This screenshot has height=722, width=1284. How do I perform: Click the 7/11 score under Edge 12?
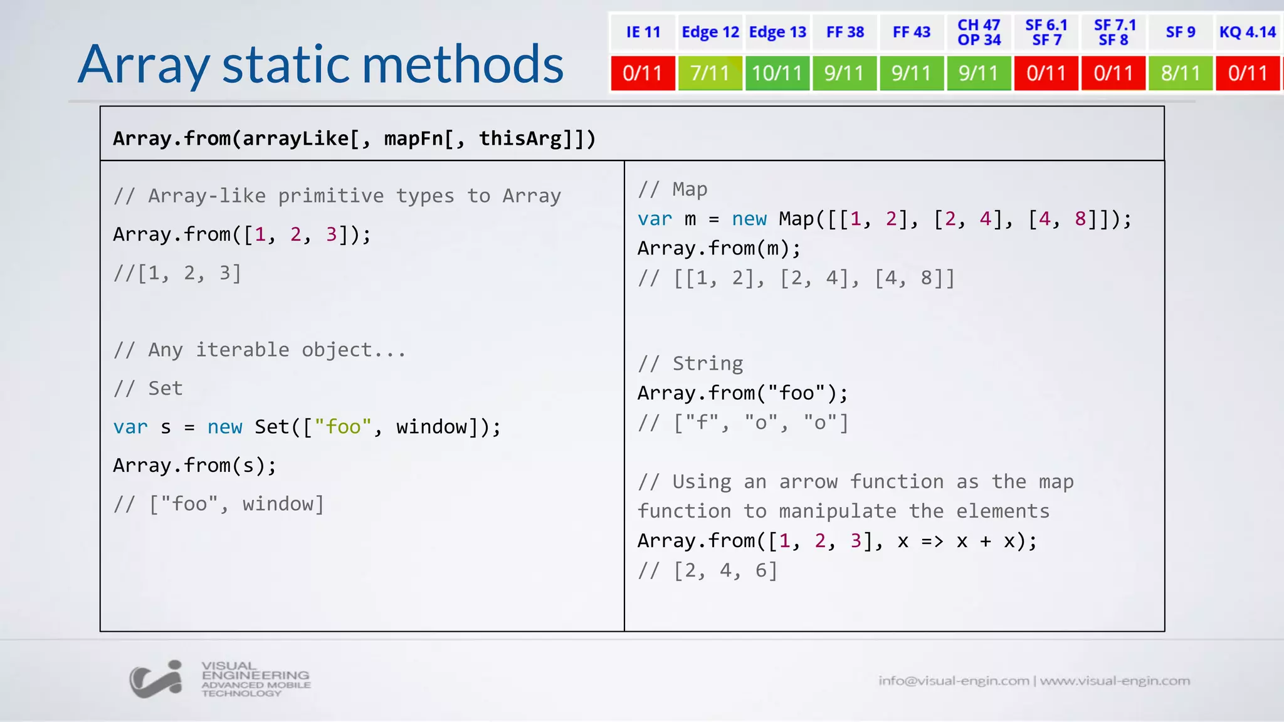710,73
